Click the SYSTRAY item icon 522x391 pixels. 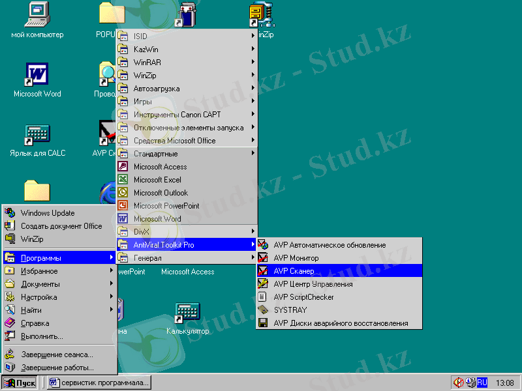tap(263, 310)
